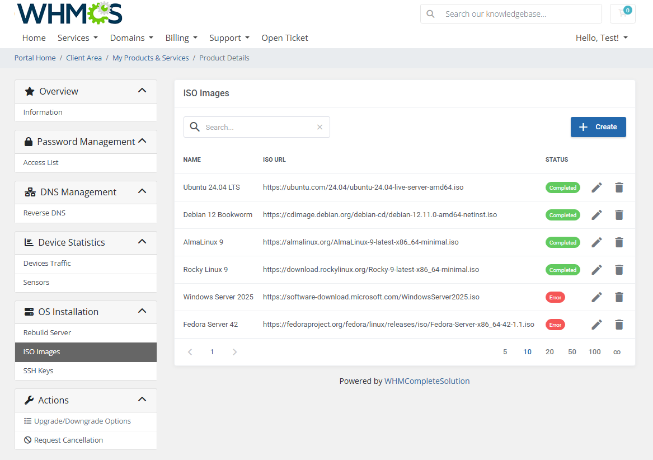The image size is (653, 460).
Task: Go to page 1 of results
Action: pyautogui.click(x=212, y=352)
